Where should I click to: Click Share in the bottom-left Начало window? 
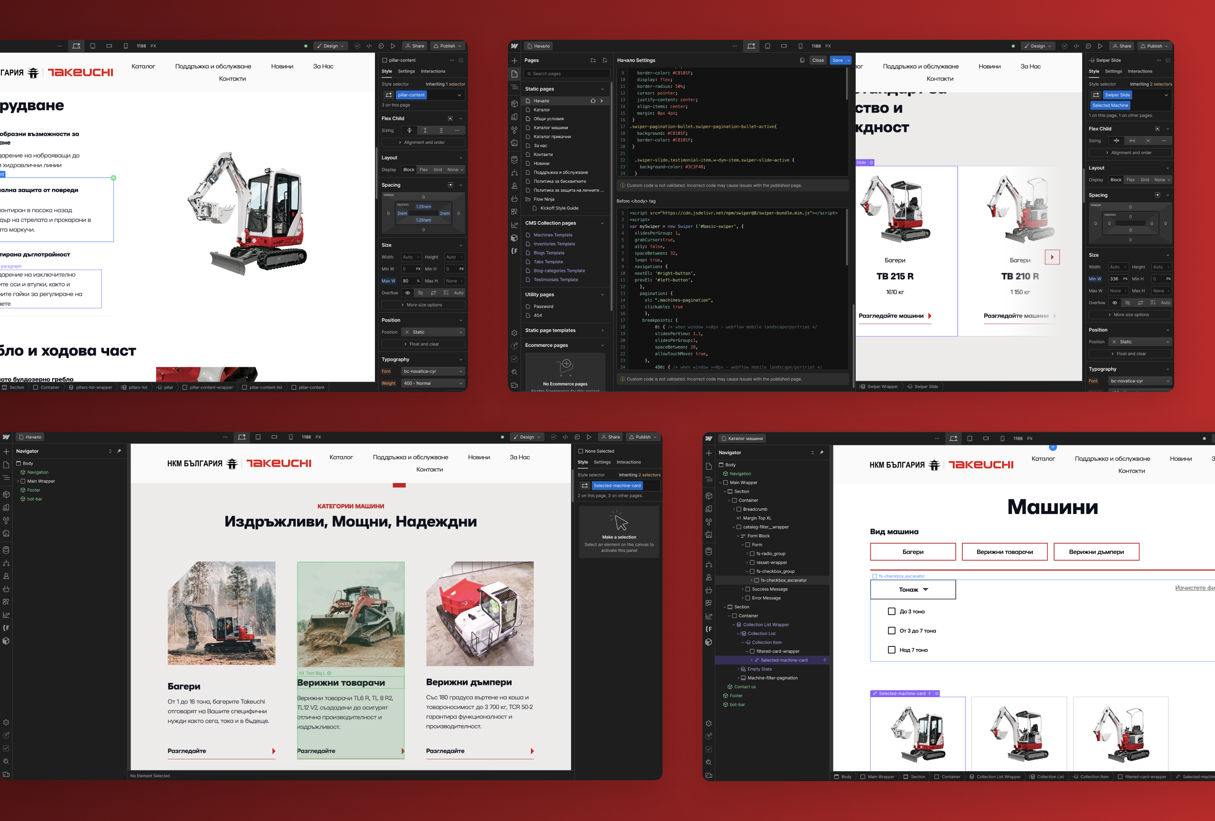(611, 437)
